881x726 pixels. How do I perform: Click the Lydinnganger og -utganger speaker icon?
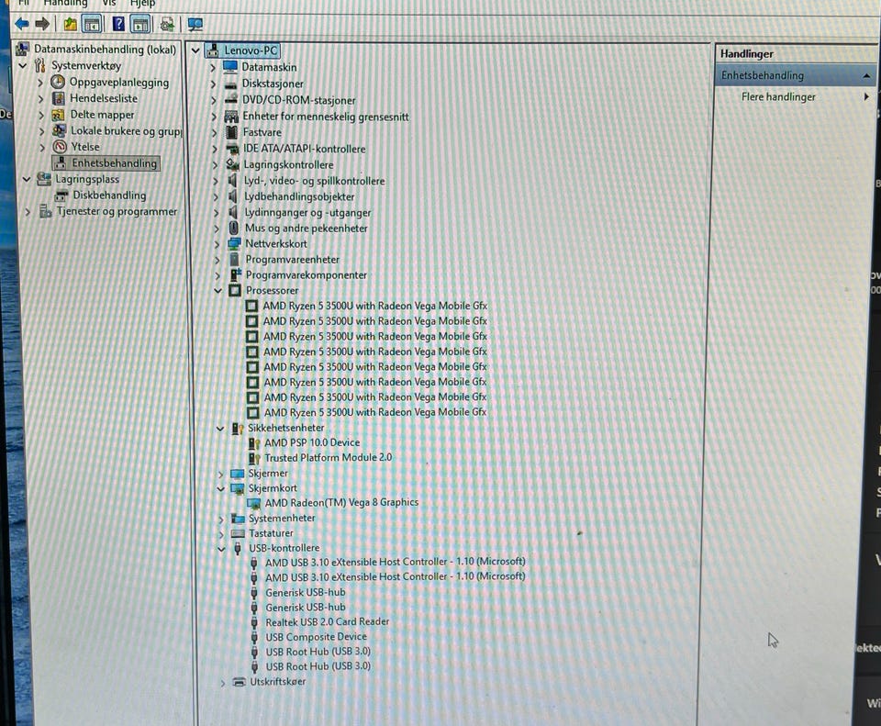(233, 212)
